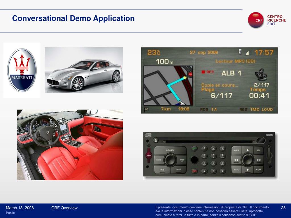Tap keypad digit 8
Screen dimensions: 291x218
(x=213, y=163)
